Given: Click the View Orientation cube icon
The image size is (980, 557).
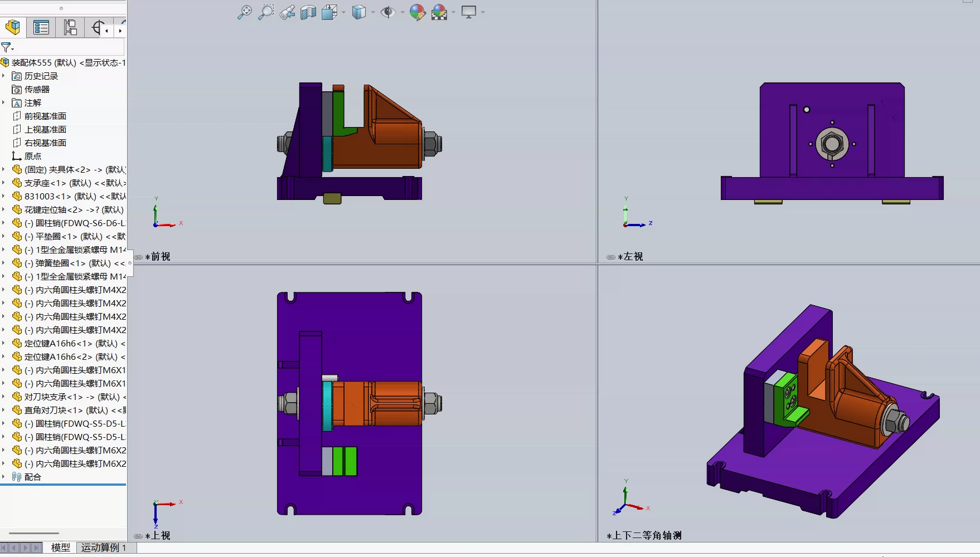Looking at the screenshot, I should click(x=329, y=12).
